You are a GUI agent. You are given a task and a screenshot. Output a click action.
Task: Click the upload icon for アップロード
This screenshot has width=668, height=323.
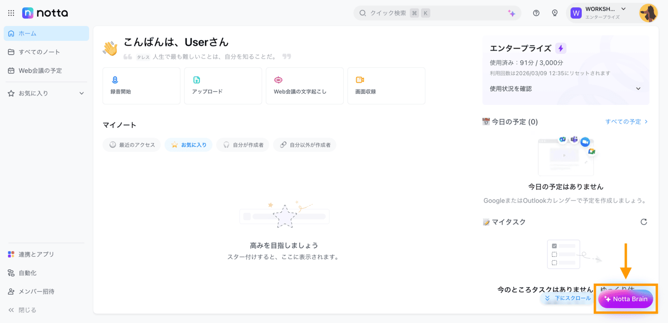[196, 80]
